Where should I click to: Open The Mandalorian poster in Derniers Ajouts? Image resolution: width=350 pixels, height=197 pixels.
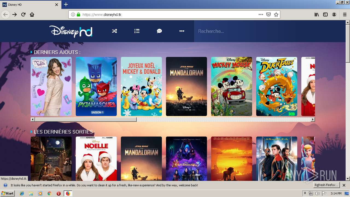tap(186, 86)
